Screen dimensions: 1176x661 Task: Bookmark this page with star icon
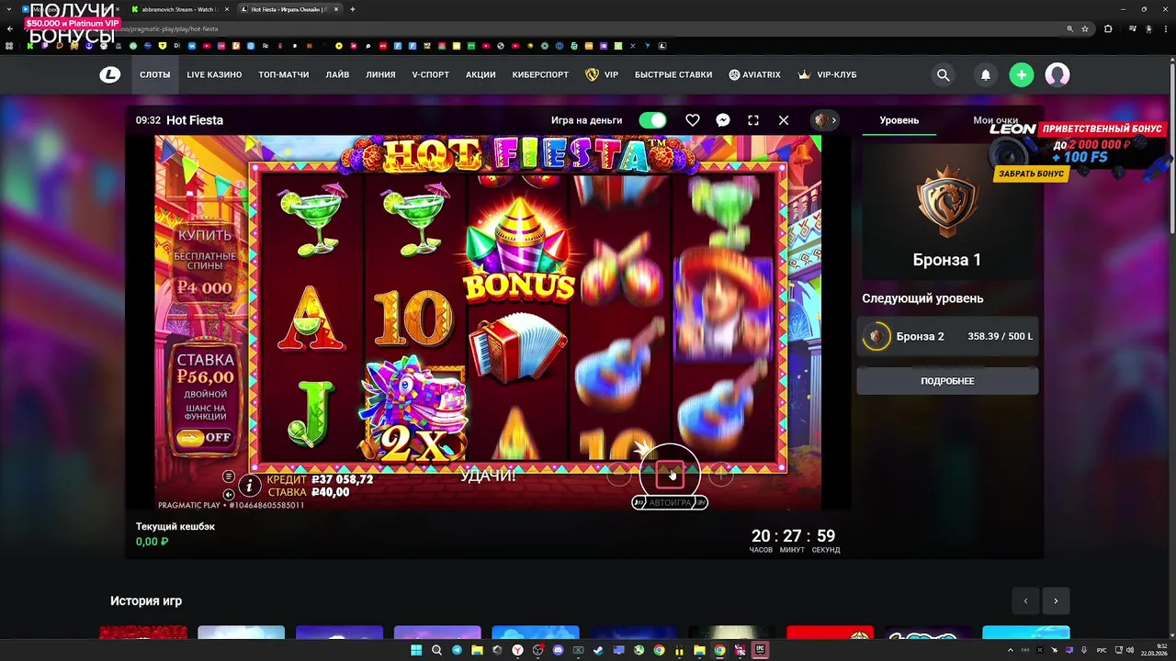pos(1085,28)
